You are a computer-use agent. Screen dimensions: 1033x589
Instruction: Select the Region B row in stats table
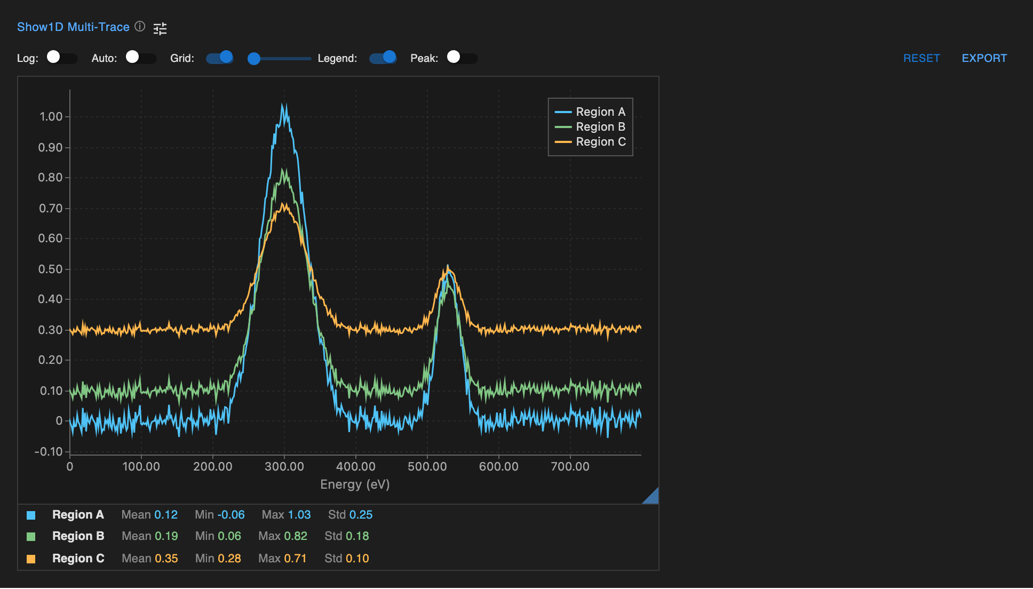point(78,536)
